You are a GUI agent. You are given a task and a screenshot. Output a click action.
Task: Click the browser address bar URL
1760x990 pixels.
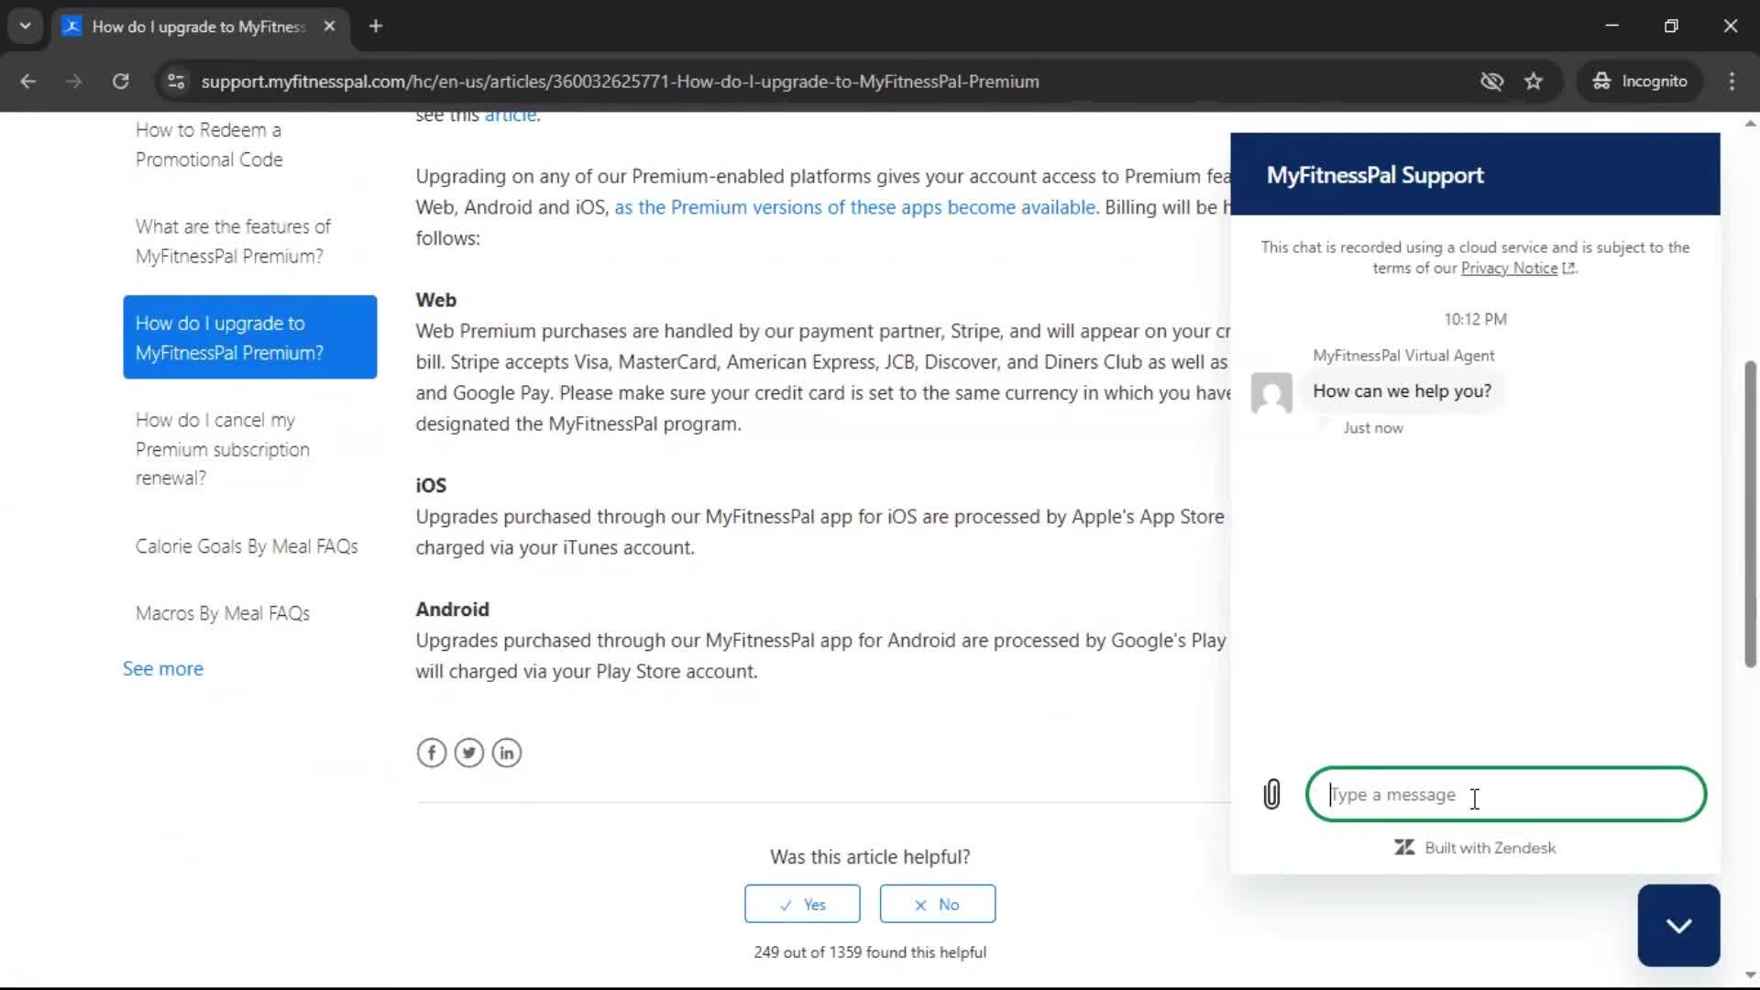coord(621,82)
